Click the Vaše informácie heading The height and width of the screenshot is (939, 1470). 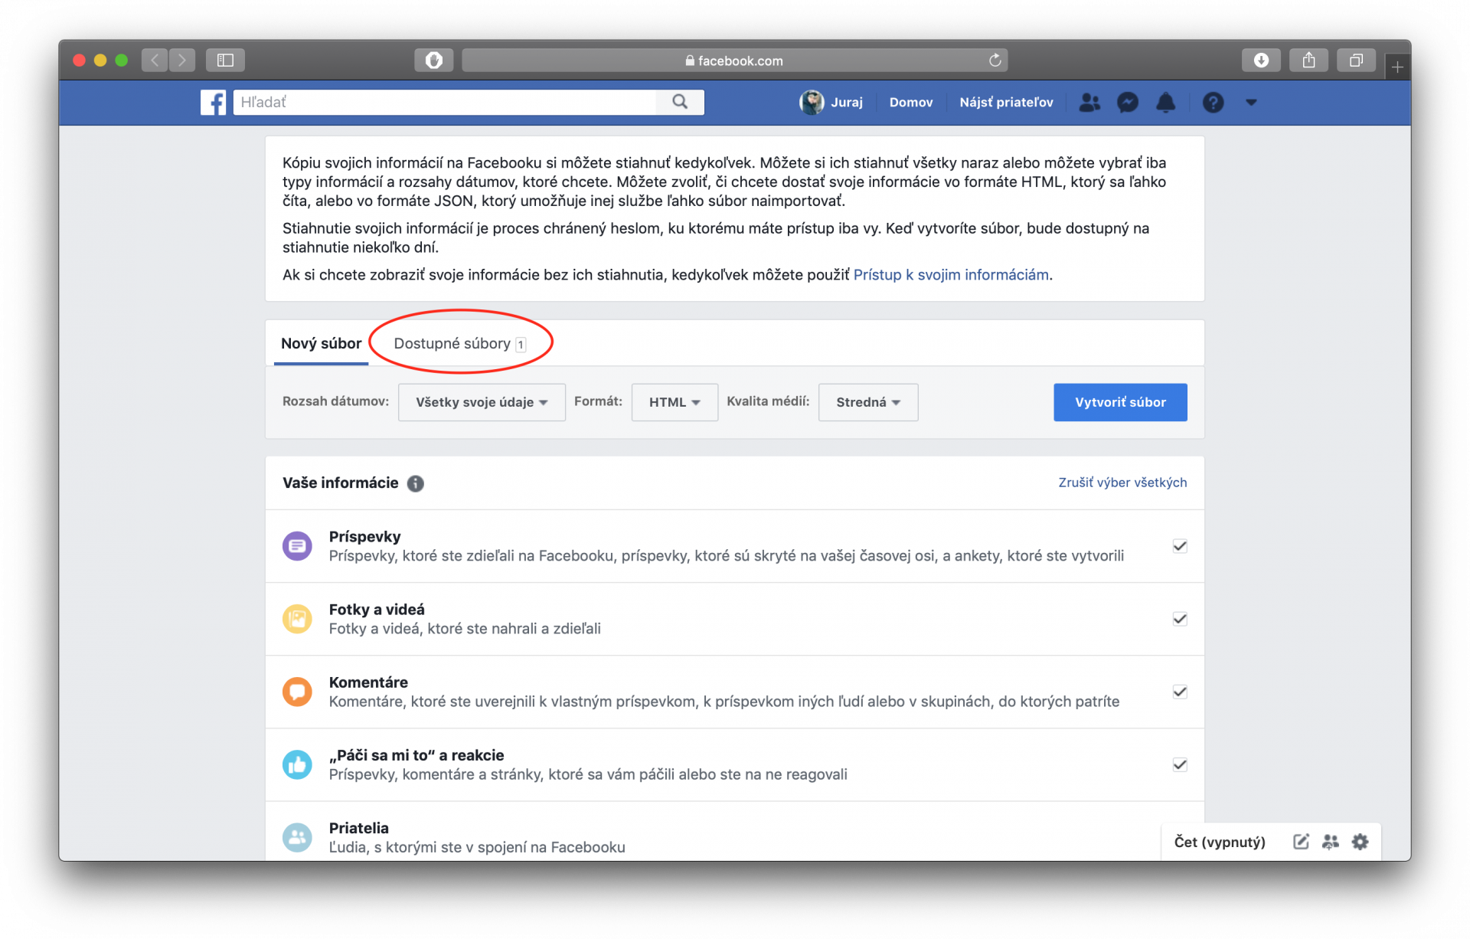(340, 483)
